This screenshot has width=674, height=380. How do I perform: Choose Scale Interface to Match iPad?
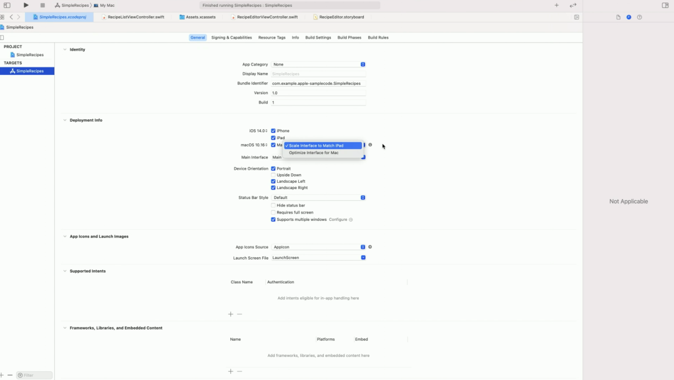[x=323, y=146]
